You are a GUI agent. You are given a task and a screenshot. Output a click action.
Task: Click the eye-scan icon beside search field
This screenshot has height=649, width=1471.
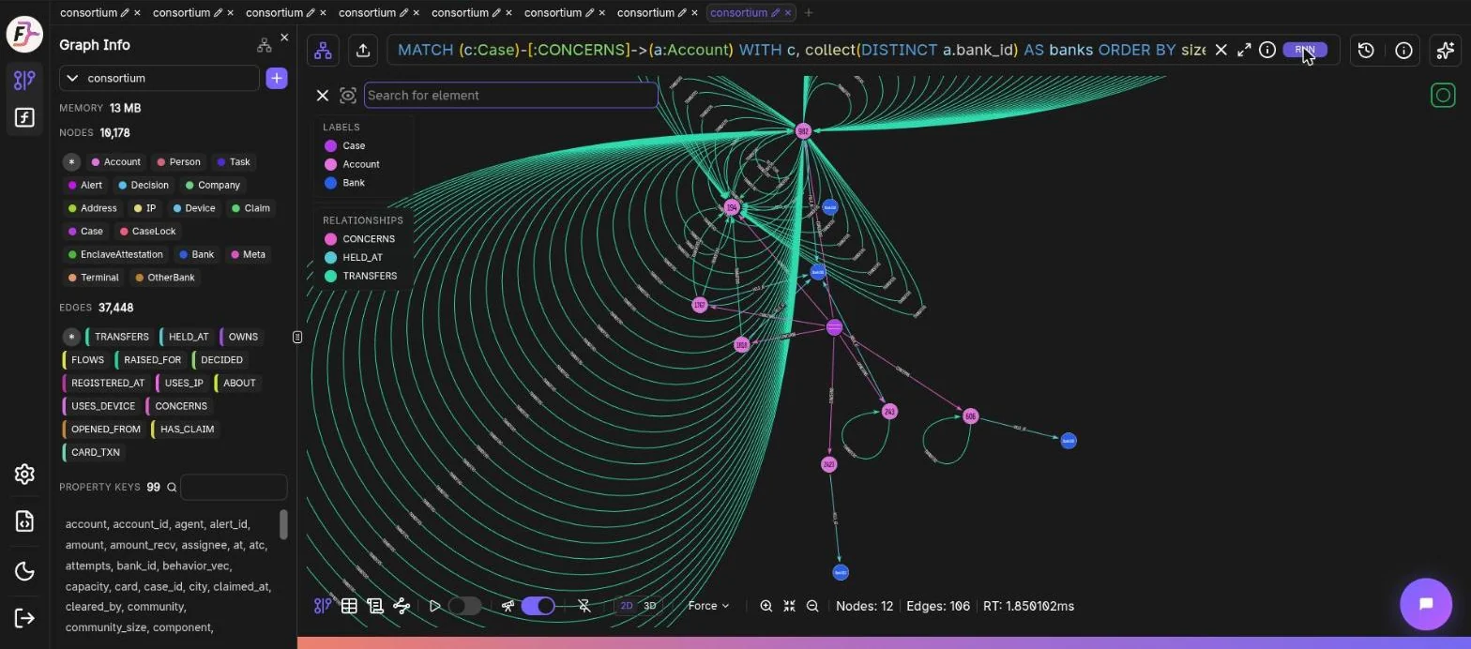point(348,95)
